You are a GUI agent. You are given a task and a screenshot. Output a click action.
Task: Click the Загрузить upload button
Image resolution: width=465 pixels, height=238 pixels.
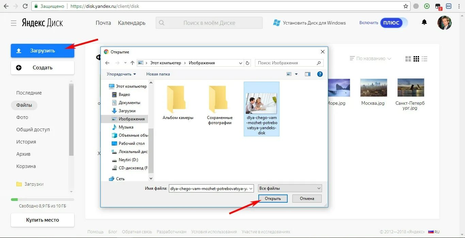[43, 51]
